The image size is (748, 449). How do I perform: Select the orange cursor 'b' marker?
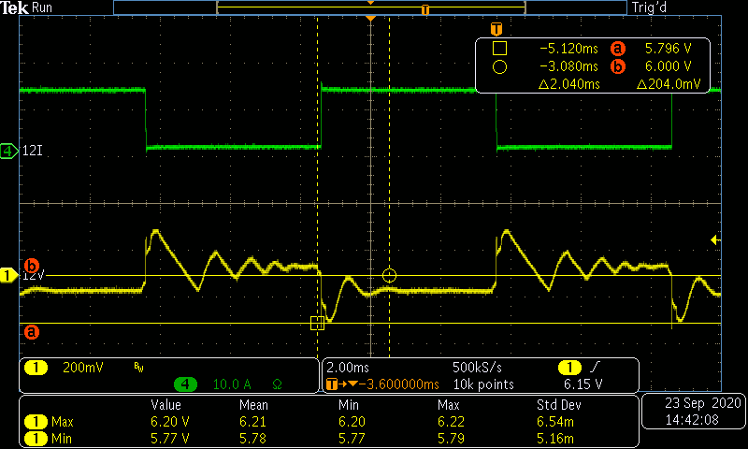click(30, 265)
